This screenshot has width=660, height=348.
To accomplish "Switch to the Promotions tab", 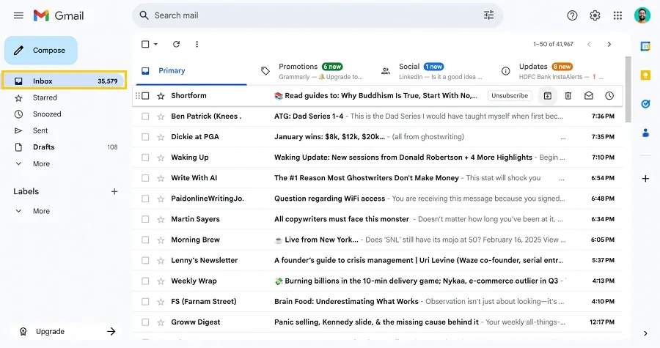I will (x=312, y=71).
